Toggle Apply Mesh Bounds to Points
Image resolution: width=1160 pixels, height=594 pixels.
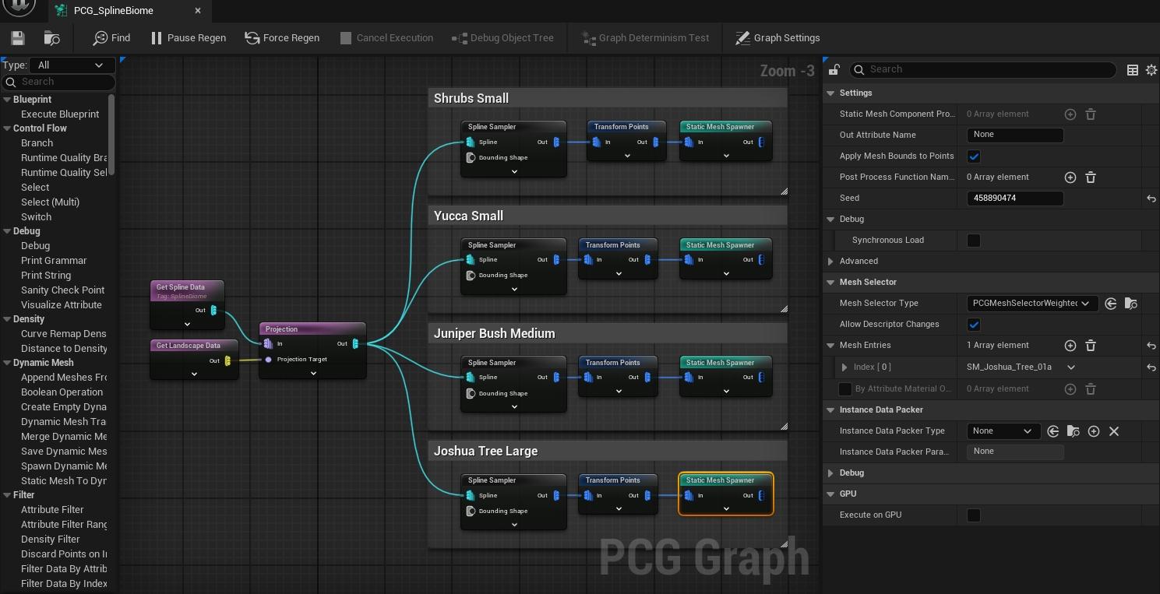[973, 156]
